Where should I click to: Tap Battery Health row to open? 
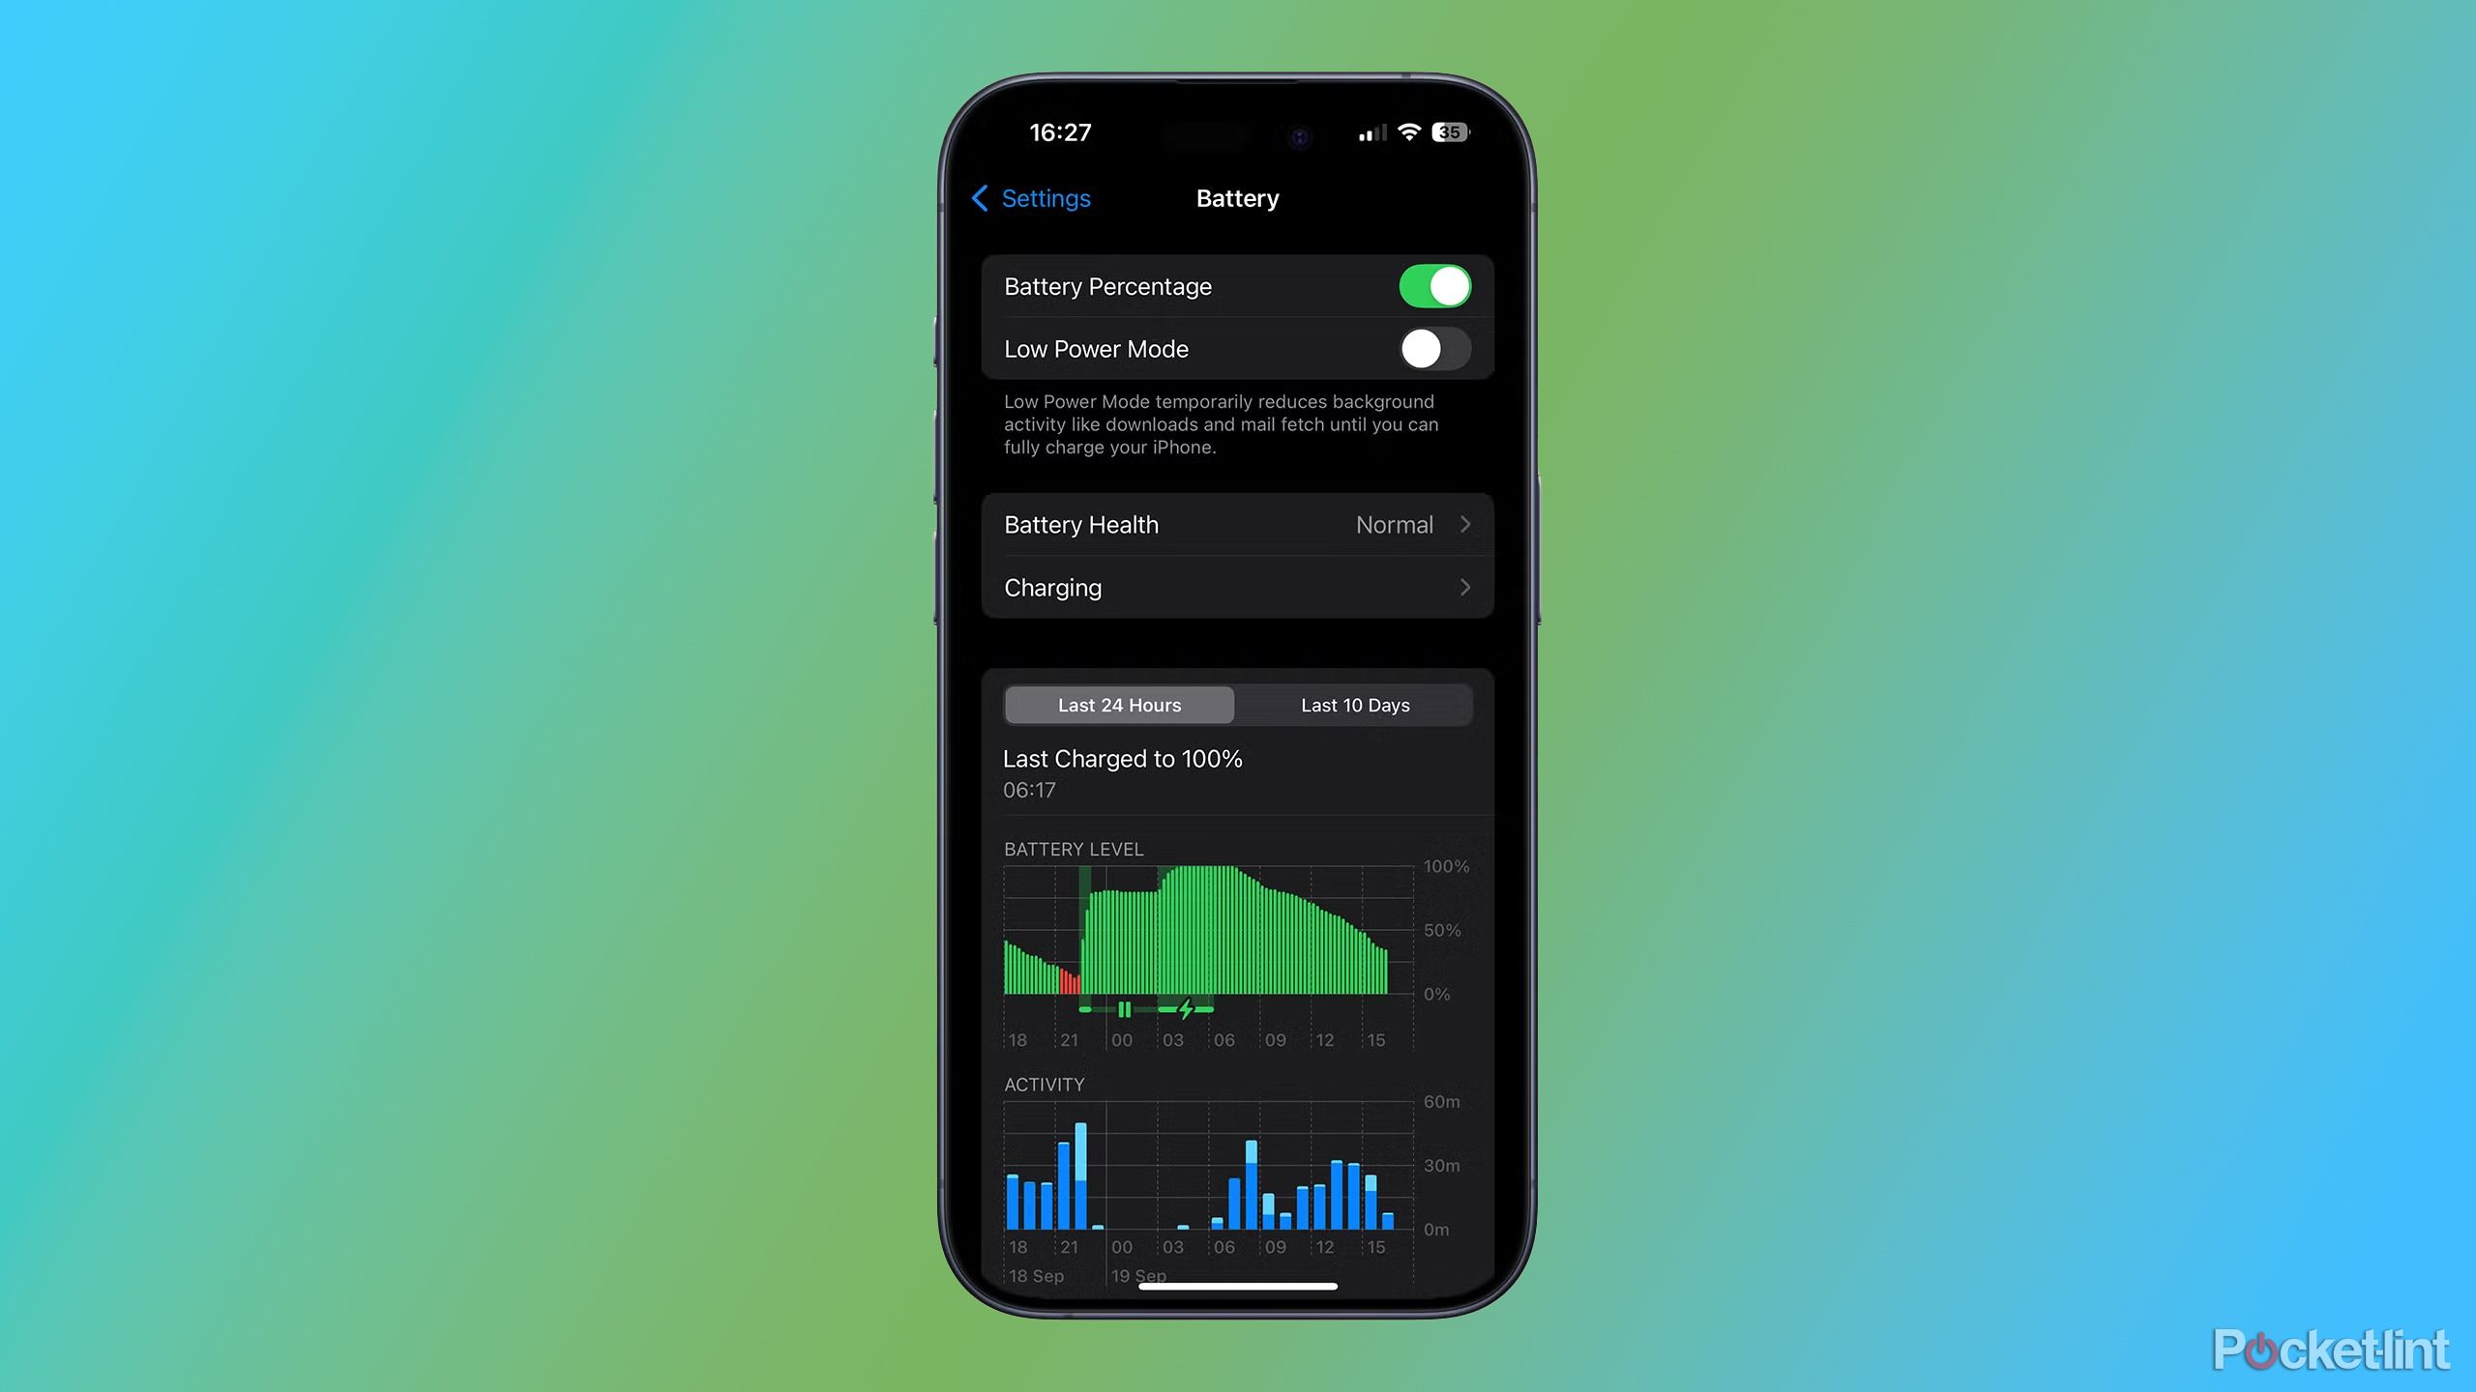point(1236,524)
